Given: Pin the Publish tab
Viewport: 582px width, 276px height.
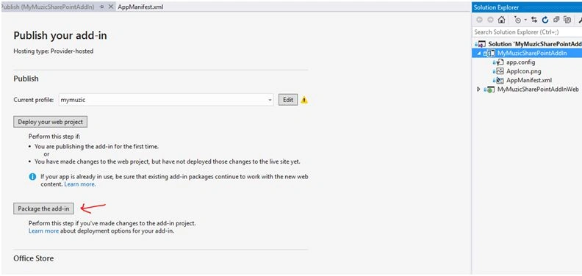Looking at the screenshot, I should [102, 7].
